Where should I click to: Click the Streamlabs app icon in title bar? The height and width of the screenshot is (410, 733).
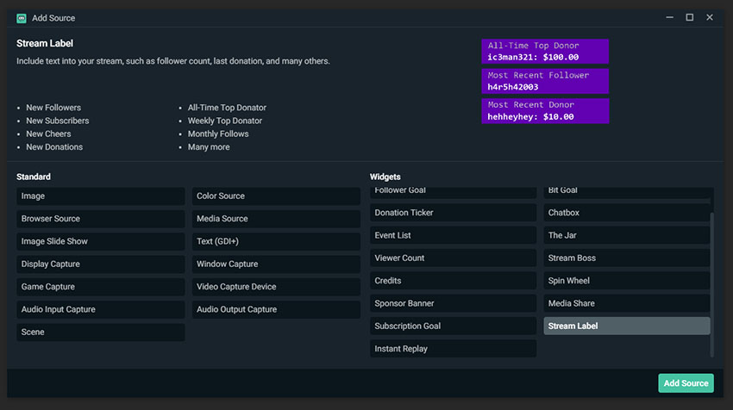tap(22, 18)
